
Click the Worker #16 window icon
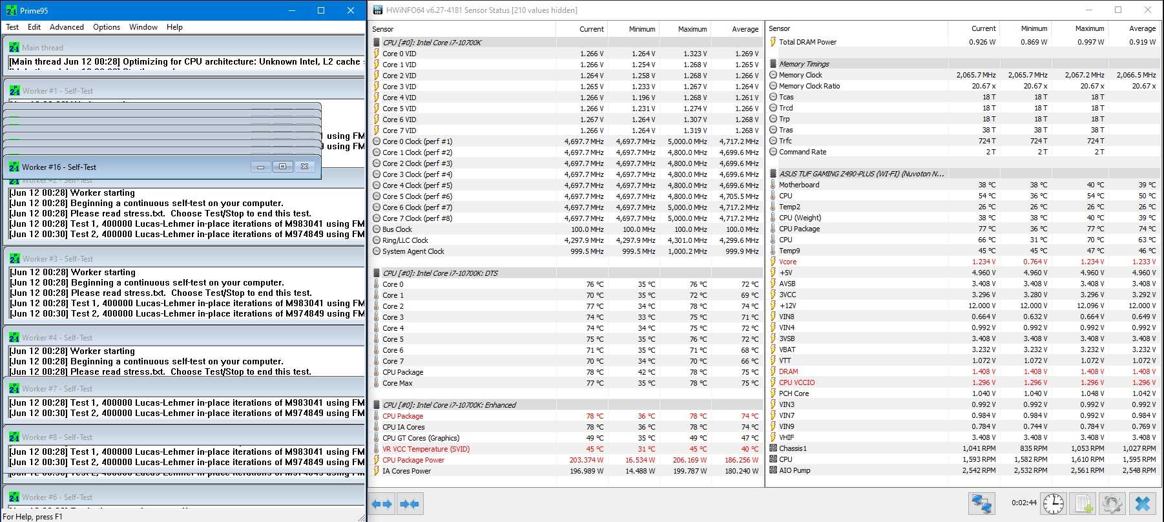(x=14, y=167)
